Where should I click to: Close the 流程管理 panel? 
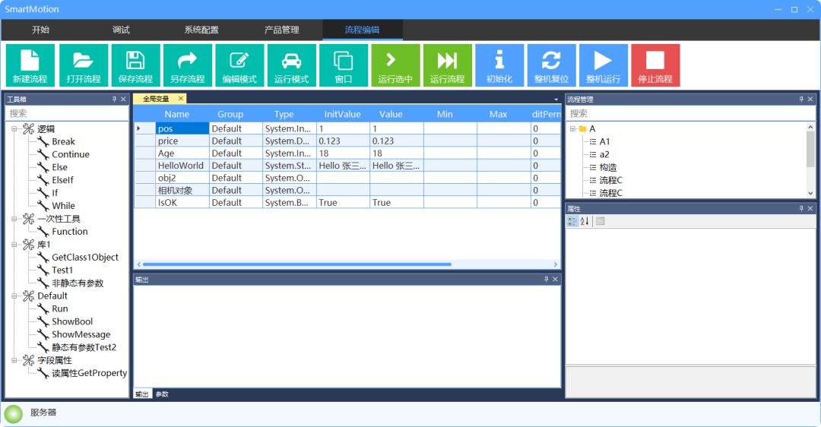coord(810,99)
